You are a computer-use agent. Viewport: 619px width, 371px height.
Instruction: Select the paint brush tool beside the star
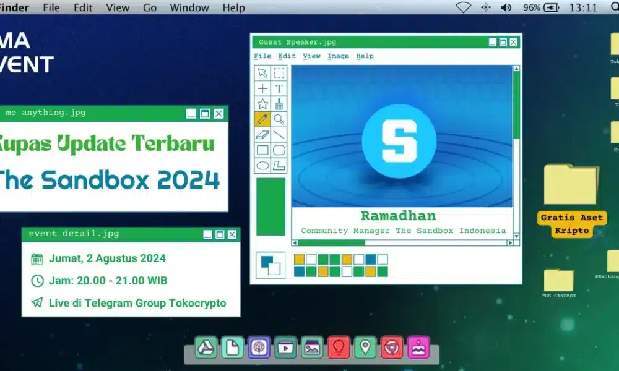pos(279,104)
